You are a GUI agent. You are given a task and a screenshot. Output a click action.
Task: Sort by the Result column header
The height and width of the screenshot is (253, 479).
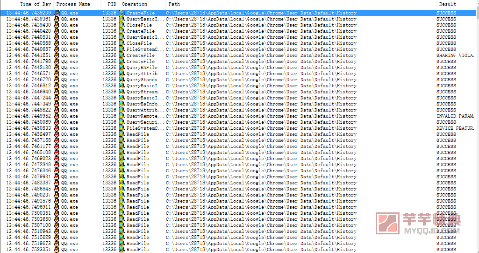[x=458, y=4]
